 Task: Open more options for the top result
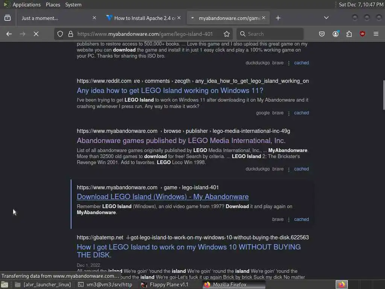(x=289, y=63)
